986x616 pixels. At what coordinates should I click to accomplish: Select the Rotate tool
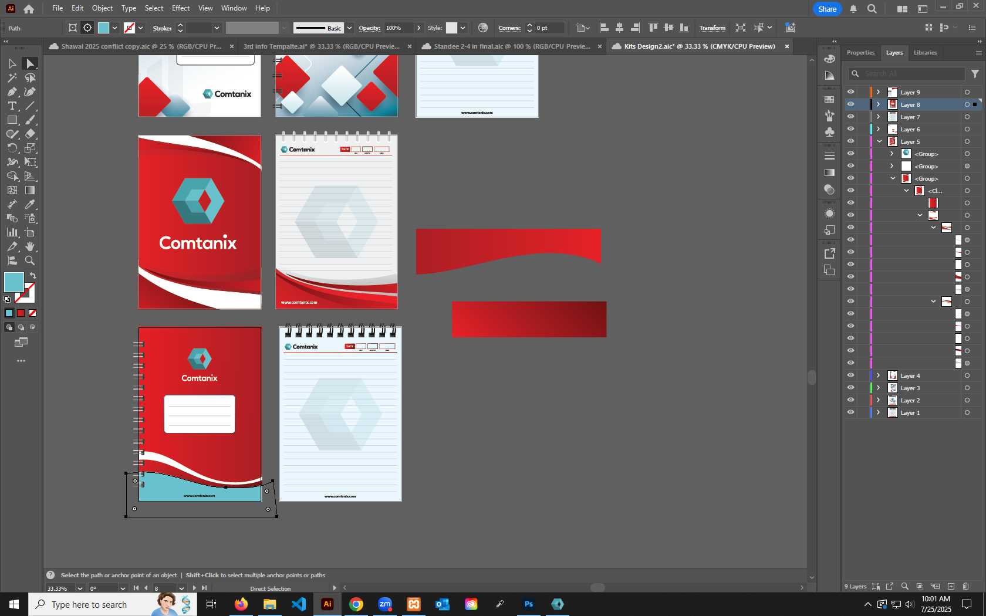coord(12,148)
